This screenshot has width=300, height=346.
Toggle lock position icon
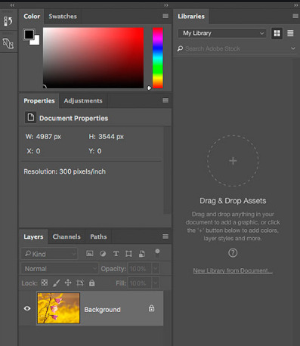[68, 283]
